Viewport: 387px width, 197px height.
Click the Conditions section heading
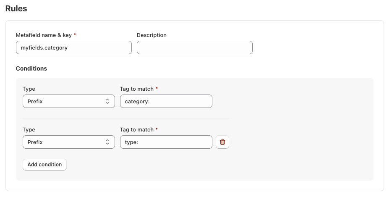(x=31, y=68)
